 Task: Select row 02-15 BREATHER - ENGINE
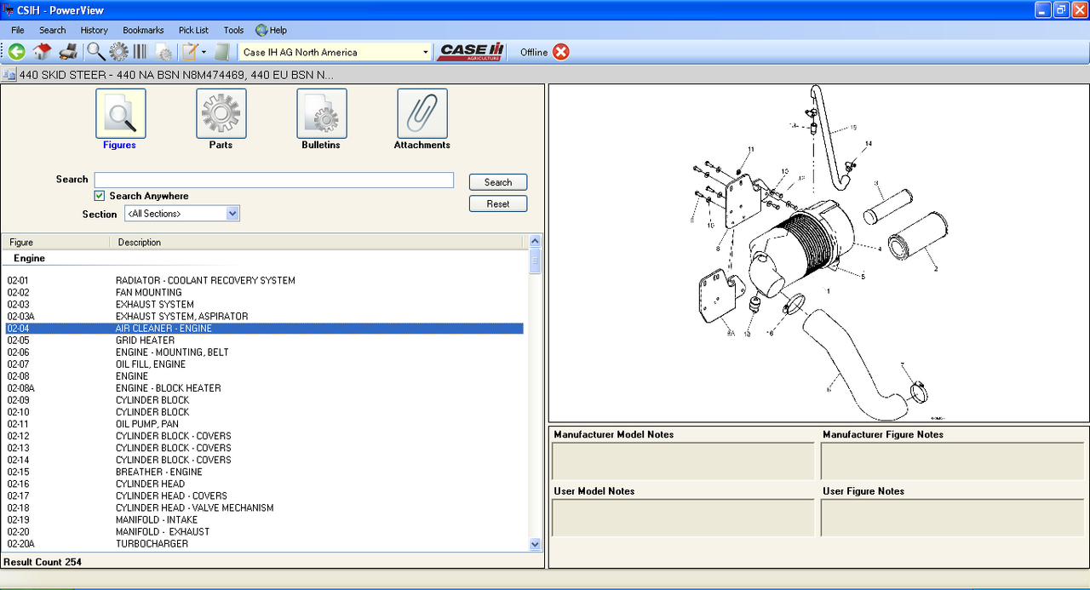pyautogui.click(x=264, y=472)
